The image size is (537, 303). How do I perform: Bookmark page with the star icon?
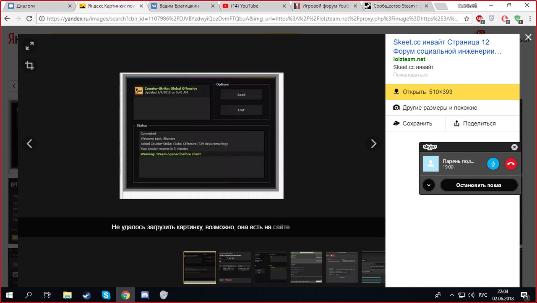[467, 19]
